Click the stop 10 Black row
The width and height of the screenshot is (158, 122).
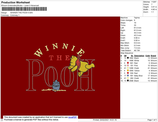point(139,81)
